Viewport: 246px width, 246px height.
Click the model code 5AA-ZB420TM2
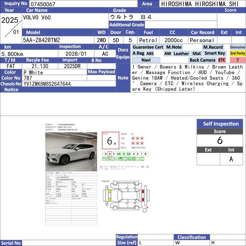(42, 40)
